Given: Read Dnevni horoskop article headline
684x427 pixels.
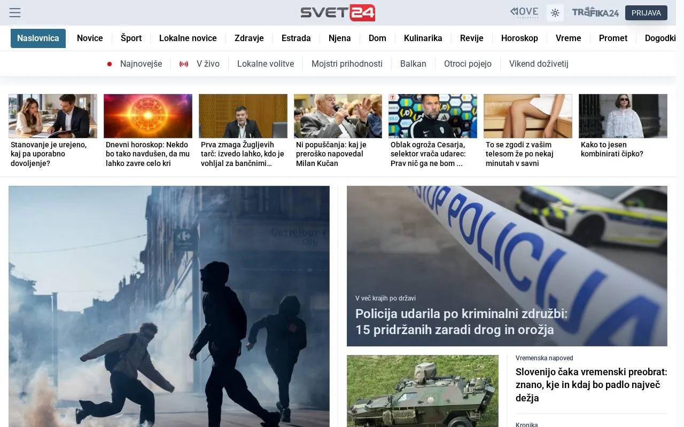Looking at the screenshot, I should click(x=147, y=154).
